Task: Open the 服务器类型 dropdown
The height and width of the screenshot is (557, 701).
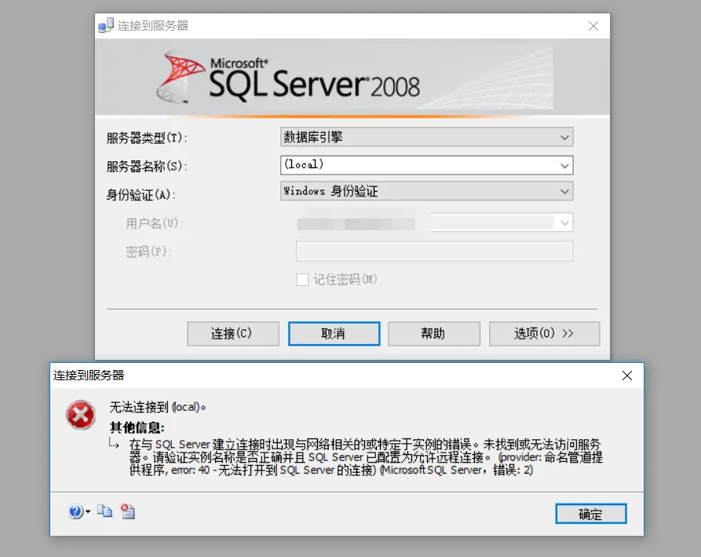Action: point(426,137)
